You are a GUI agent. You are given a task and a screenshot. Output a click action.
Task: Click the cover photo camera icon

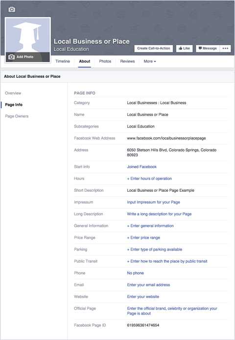click(12, 9)
